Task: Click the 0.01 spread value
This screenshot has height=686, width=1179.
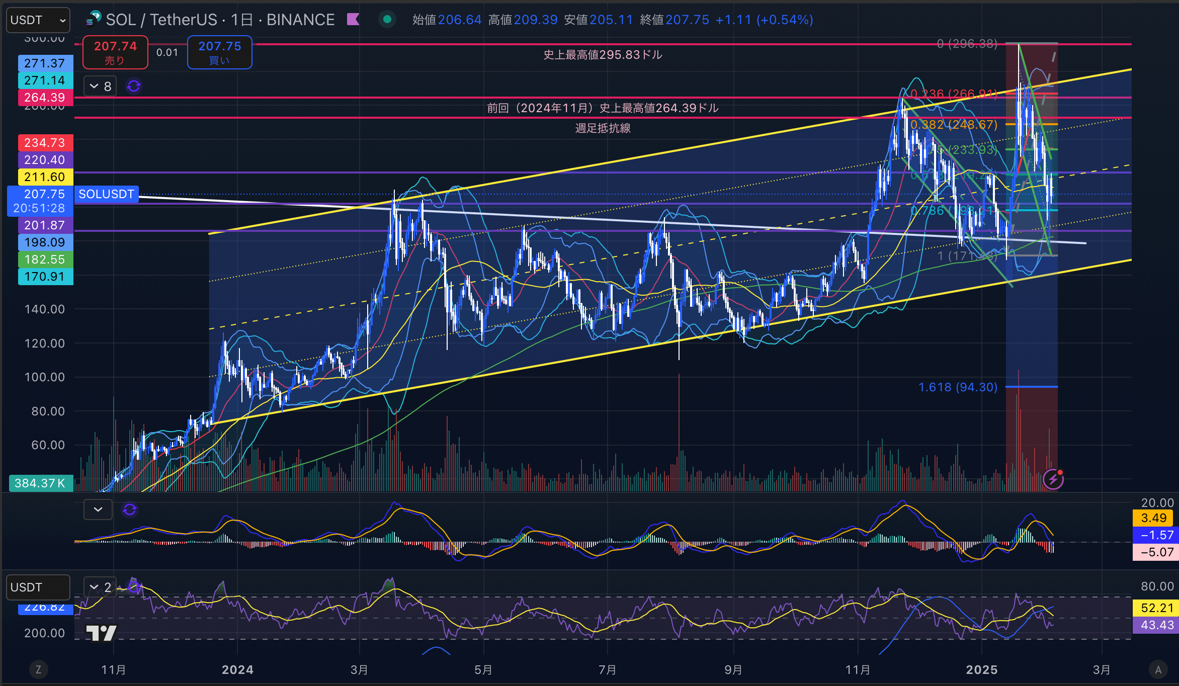Action: [x=167, y=52]
